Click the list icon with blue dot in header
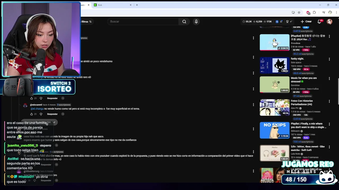 click(x=281, y=22)
